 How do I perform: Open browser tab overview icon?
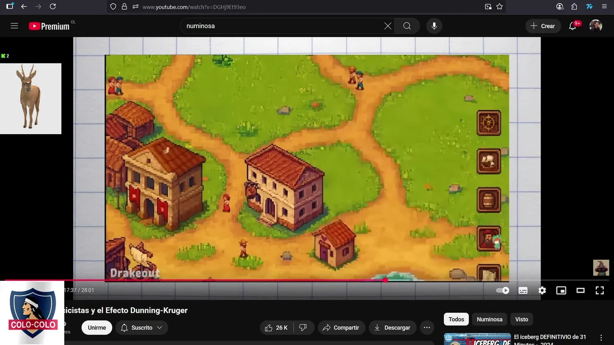(10, 7)
